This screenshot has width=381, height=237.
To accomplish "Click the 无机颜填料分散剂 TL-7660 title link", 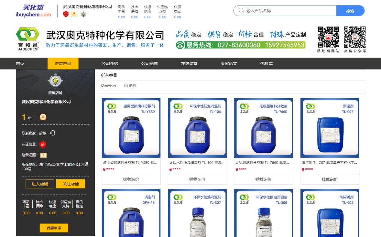I will pyautogui.click(x=263, y=163).
